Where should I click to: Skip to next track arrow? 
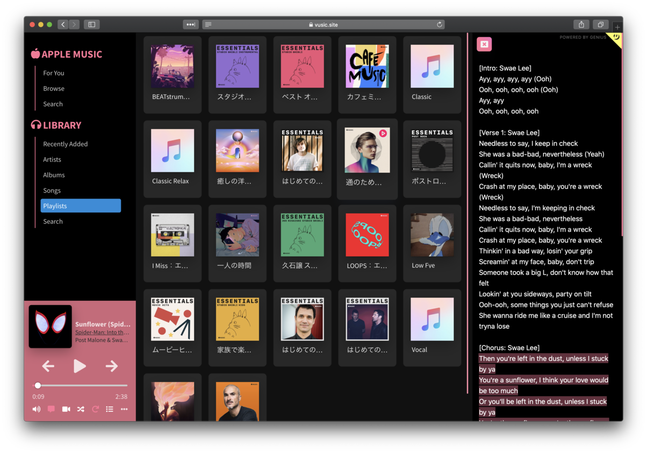pos(111,366)
